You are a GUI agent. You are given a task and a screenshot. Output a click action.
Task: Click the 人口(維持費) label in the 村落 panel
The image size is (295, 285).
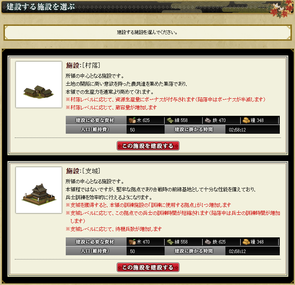[x=95, y=130]
